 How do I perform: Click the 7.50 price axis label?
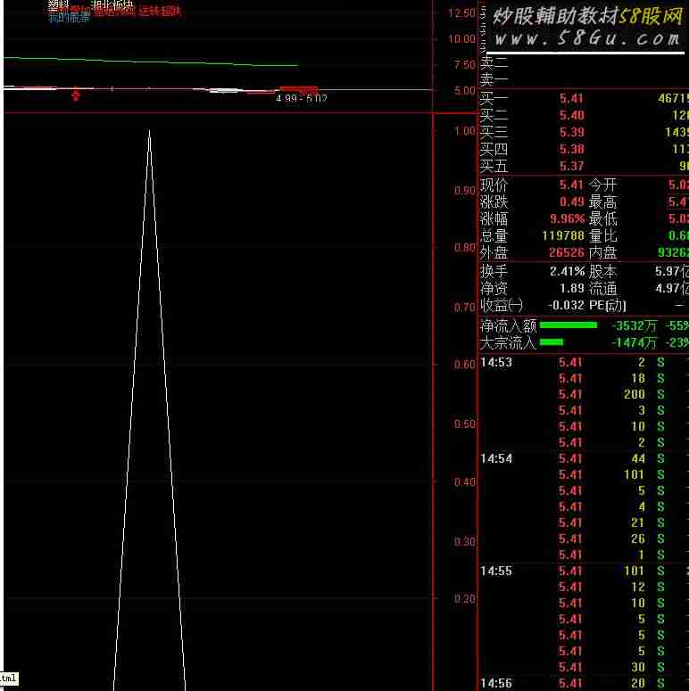click(x=465, y=65)
